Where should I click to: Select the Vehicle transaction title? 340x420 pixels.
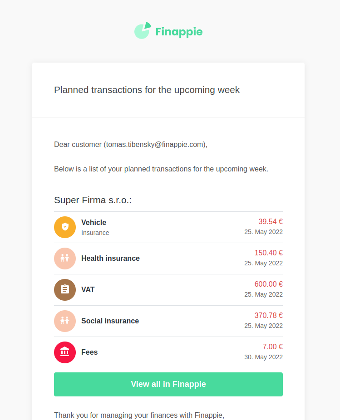coord(94,222)
